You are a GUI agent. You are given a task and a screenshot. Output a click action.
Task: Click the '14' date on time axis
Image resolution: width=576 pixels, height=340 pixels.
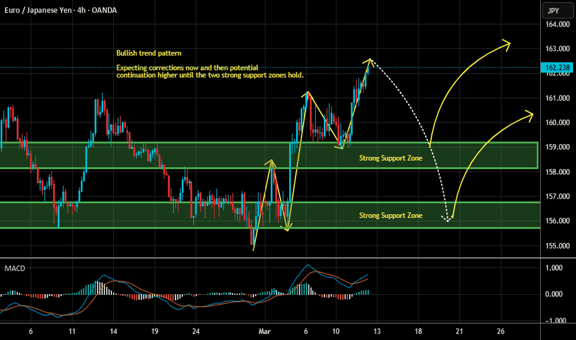tap(114, 331)
